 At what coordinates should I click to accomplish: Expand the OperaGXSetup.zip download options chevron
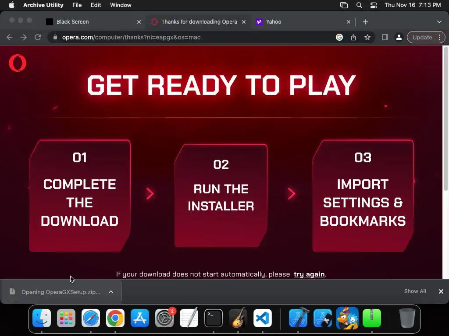[111, 292]
